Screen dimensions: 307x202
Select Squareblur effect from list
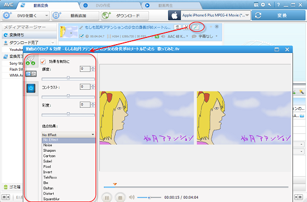click(x=51, y=199)
